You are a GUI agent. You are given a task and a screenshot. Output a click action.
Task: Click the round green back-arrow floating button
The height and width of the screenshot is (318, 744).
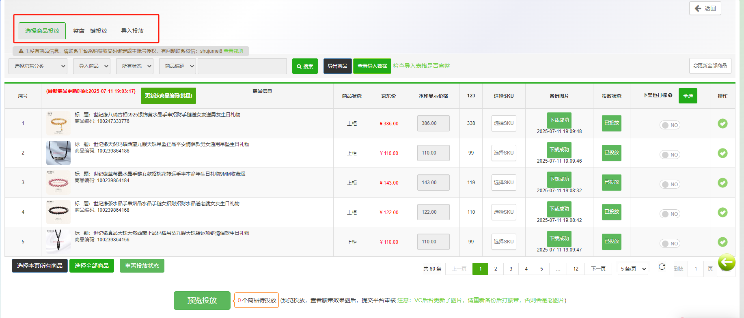point(726,263)
